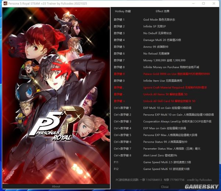Select the Infinite SP effect
Image resolution: width=221 pixels, height=191 pixels.
154,27
